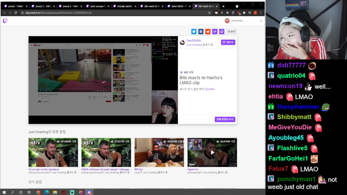This screenshot has height=195, width=347.
Task: Focus the clips.twitch.tv address bar
Action: coord(115,13)
